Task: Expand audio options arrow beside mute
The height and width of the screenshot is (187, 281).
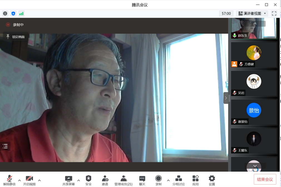Action: [x=19, y=180]
